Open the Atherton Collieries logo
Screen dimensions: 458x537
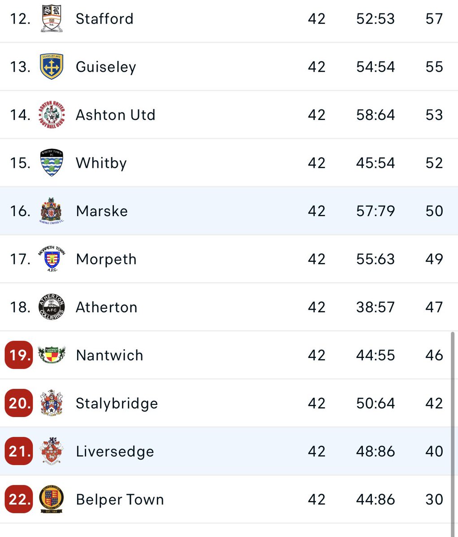point(52,307)
